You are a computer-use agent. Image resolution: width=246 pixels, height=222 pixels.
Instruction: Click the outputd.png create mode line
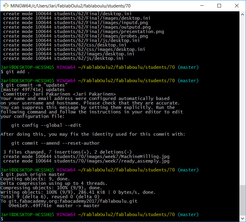point(77,27)
